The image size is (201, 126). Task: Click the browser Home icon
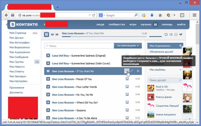(x=160, y=15)
